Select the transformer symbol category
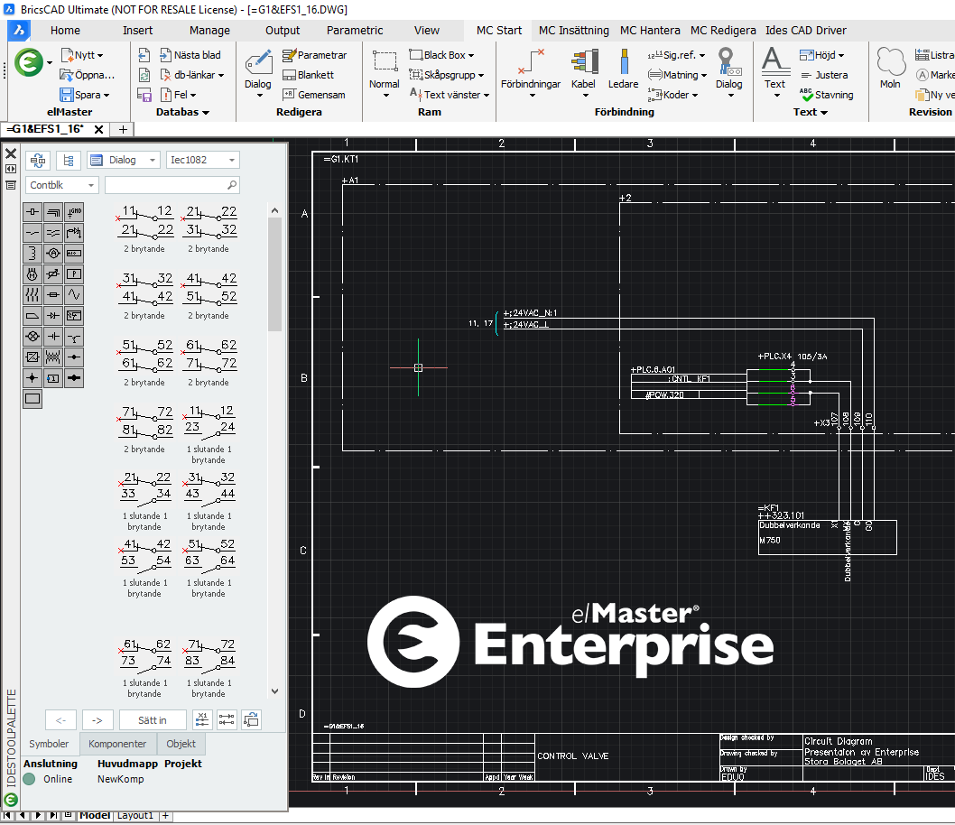This screenshot has height=825, width=955. point(53,357)
